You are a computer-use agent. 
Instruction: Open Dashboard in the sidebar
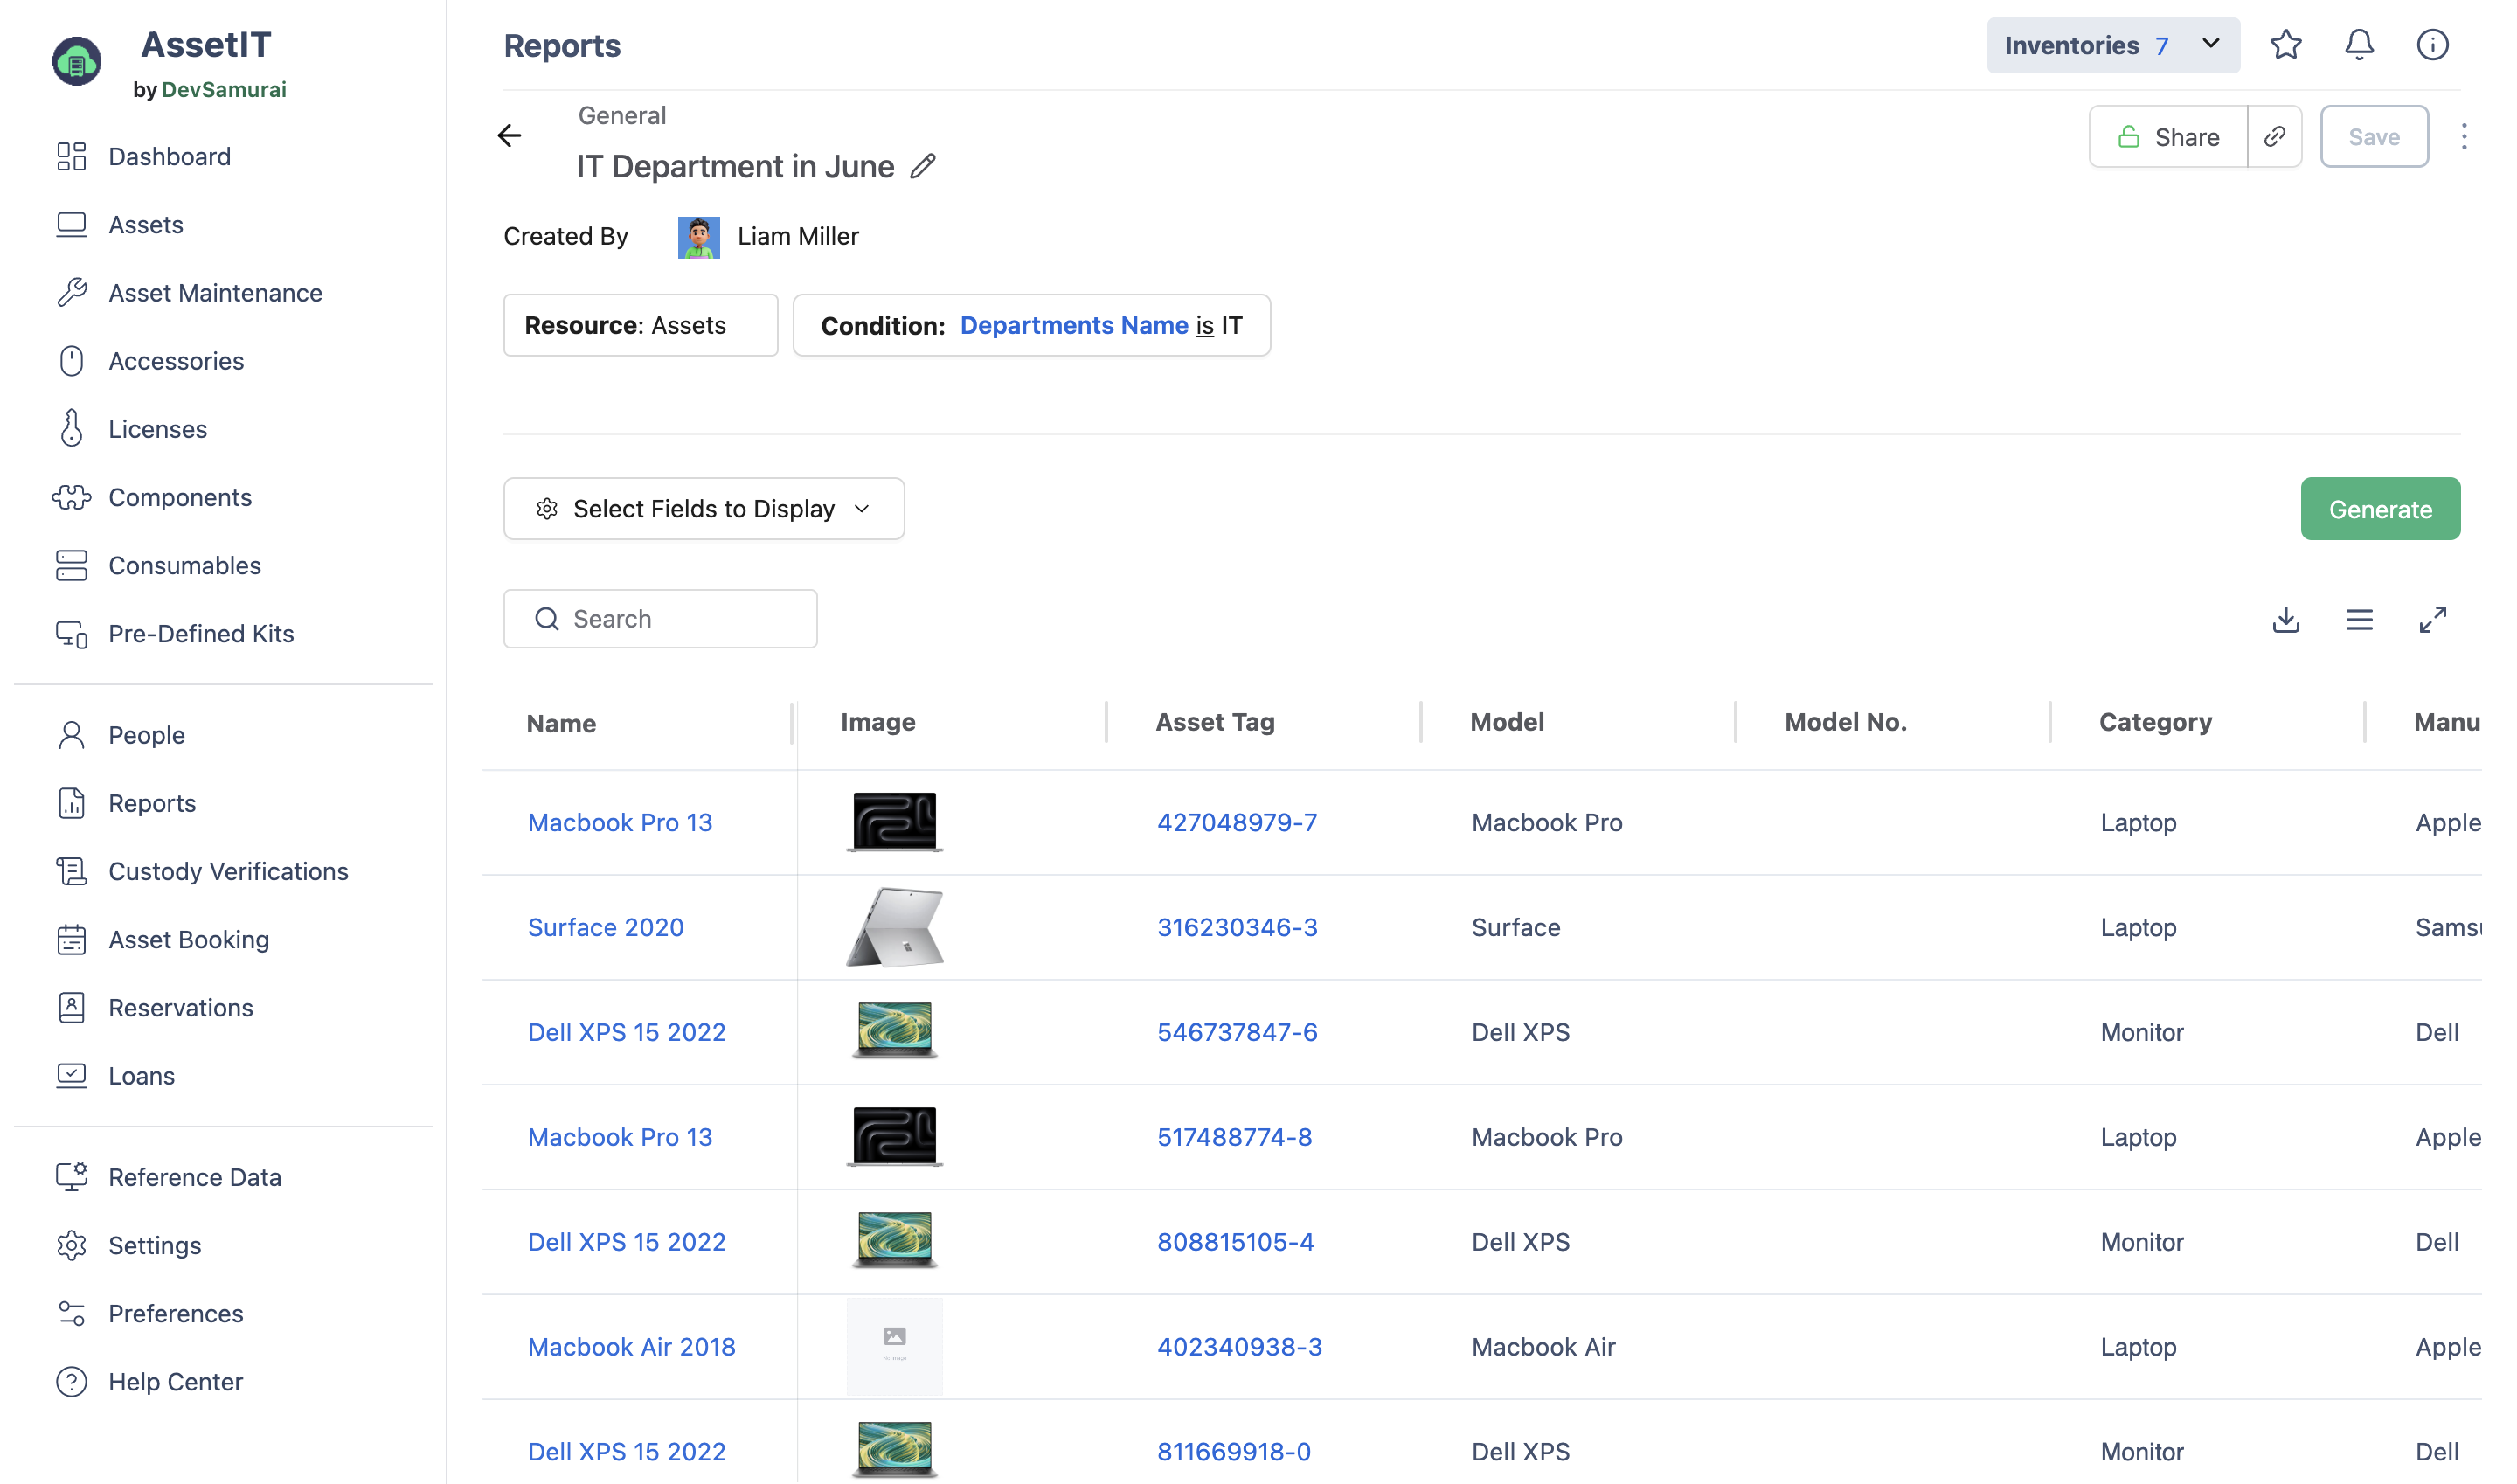pyautogui.click(x=169, y=157)
